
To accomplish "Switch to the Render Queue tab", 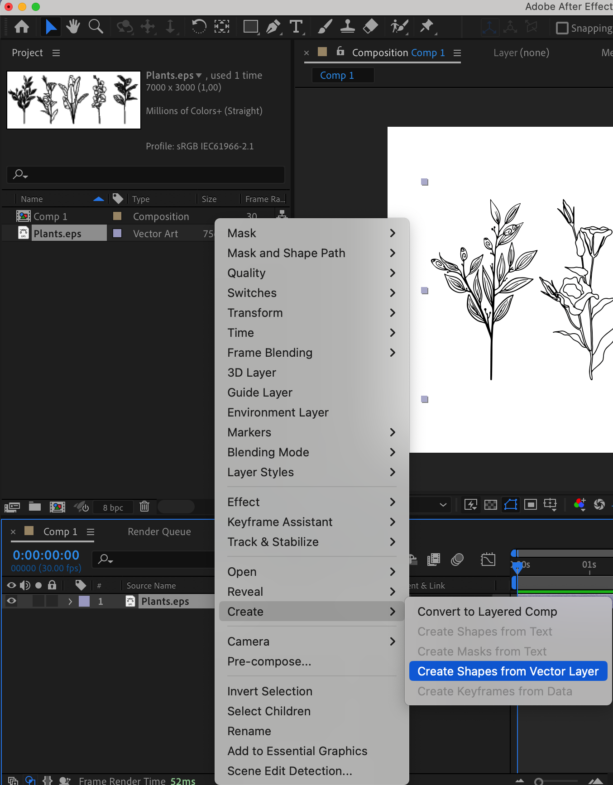I will pyautogui.click(x=159, y=532).
